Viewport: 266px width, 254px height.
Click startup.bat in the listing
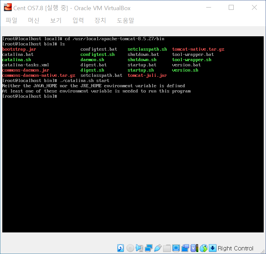[x=142, y=65]
